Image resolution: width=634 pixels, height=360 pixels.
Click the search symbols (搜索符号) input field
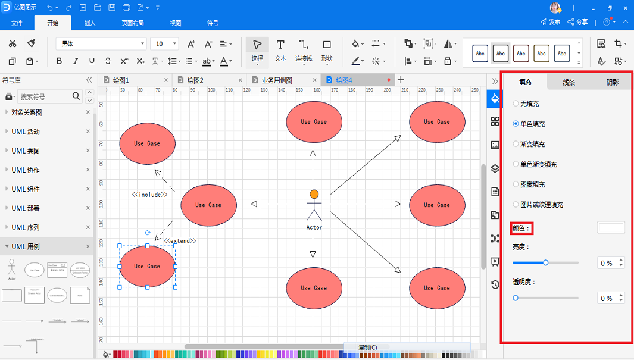tap(45, 96)
